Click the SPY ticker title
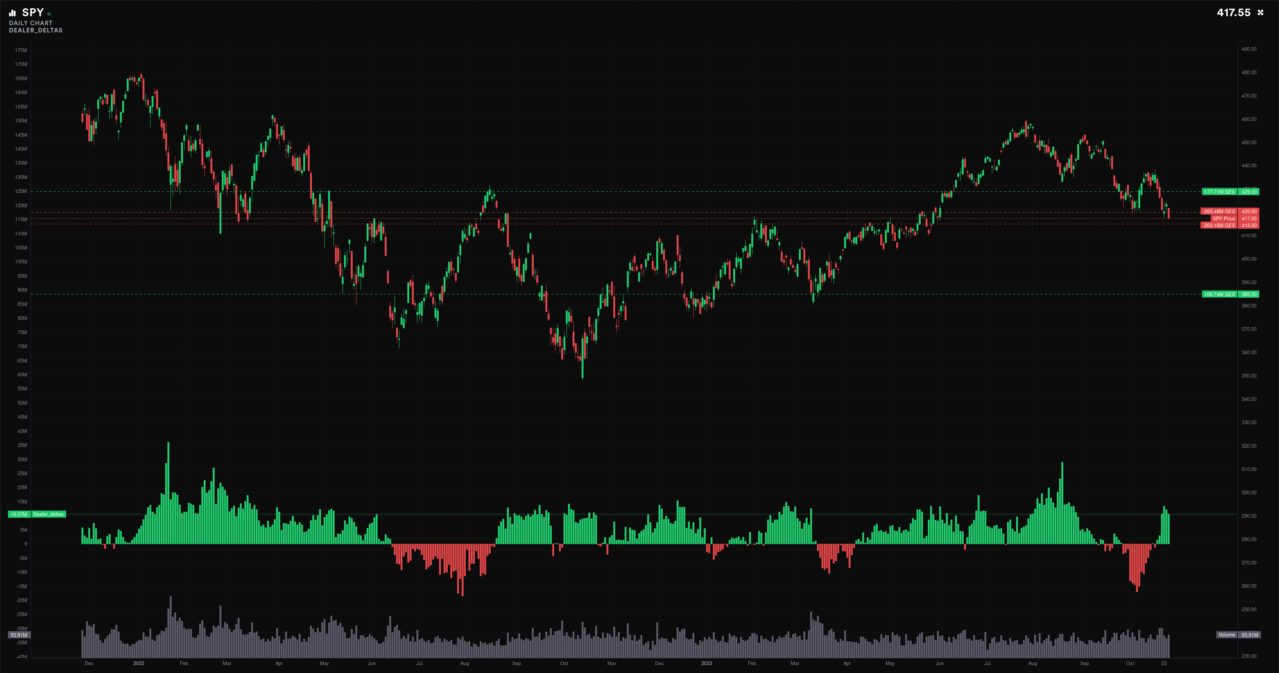This screenshot has height=673, width=1279. point(33,12)
